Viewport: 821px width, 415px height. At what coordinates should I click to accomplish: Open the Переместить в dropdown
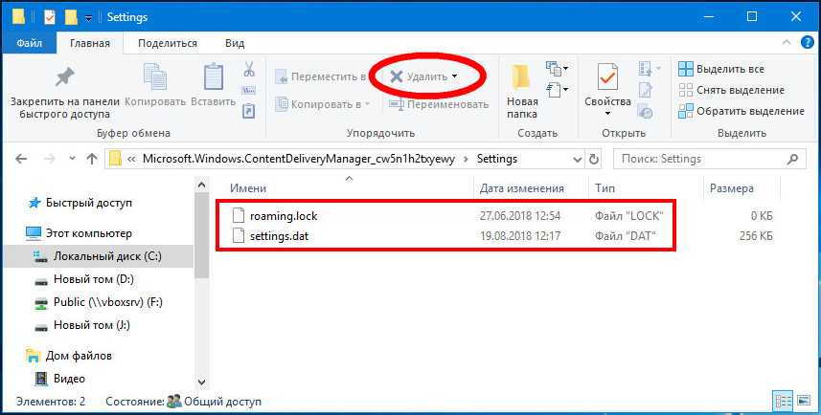[323, 76]
